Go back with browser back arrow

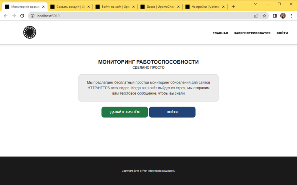(x=6, y=16)
